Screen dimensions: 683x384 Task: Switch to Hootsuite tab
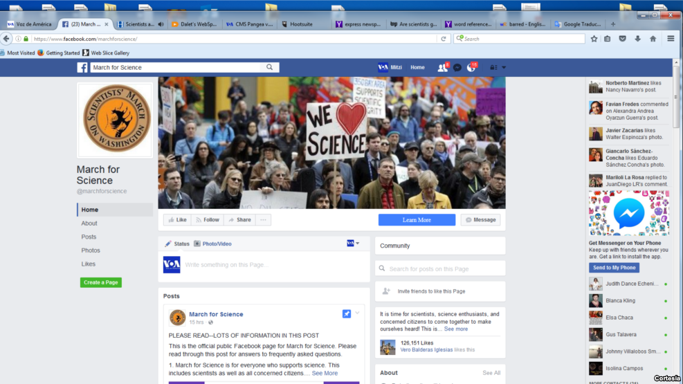(x=302, y=24)
